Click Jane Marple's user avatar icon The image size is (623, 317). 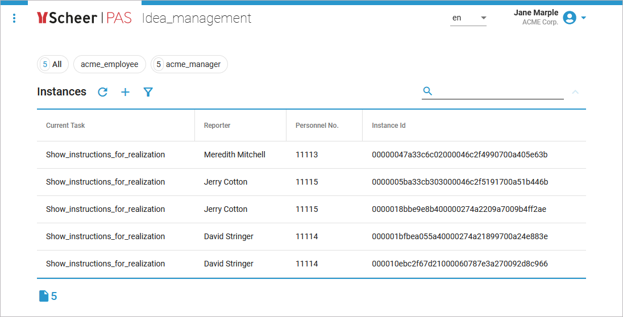click(569, 18)
